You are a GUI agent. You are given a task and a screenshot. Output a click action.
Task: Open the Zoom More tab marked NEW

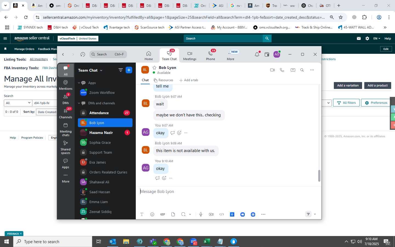(231, 56)
